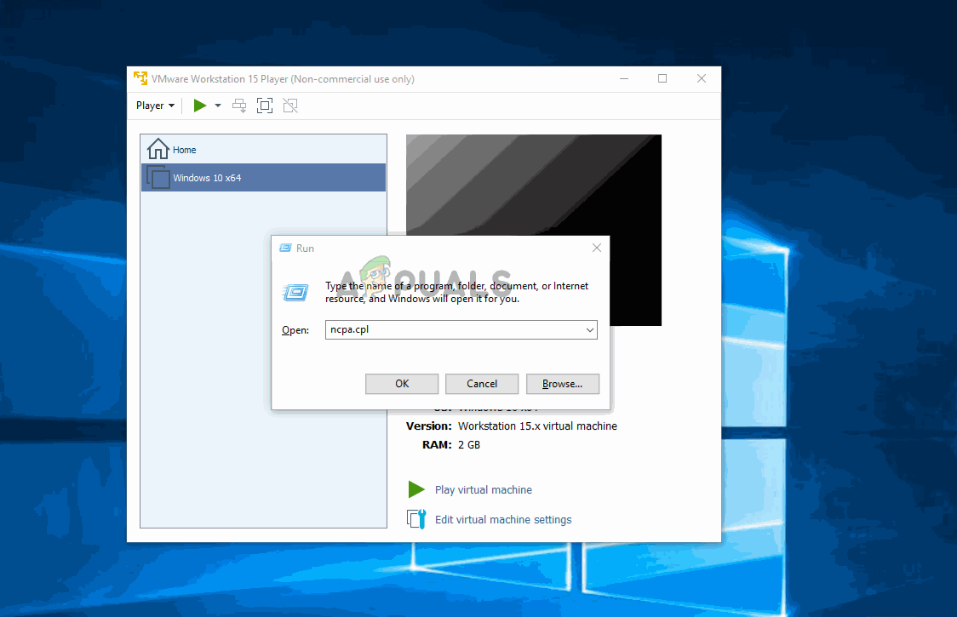This screenshot has width=957, height=617.
Task: Click the Windows 10 x64 VM icon
Action: 158,177
